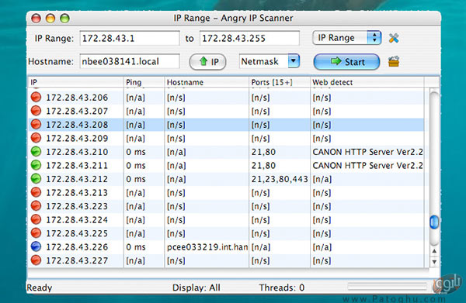The height and width of the screenshot is (303, 466).
Task: Click the starting IP field 172.28.43.1
Action: pos(130,38)
